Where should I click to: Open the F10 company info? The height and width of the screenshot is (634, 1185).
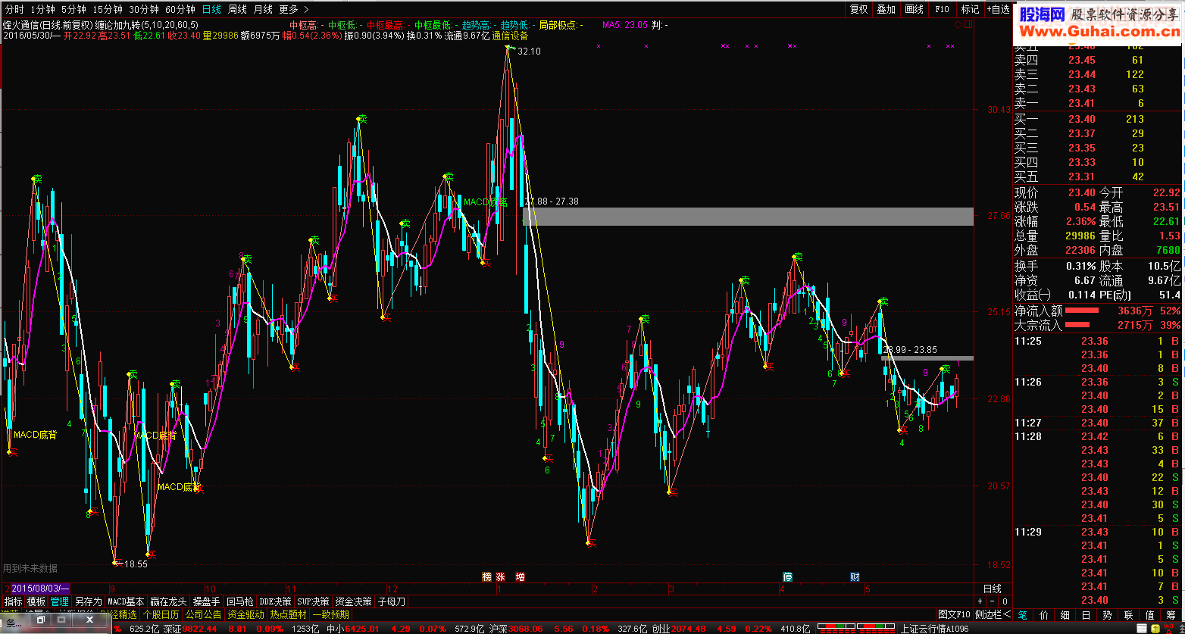(942, 9)
